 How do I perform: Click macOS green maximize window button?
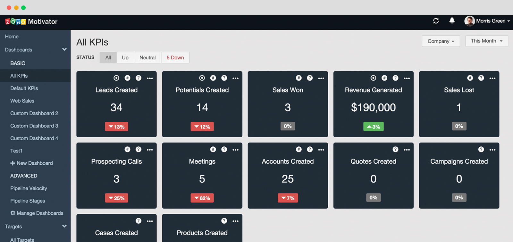tap(23, 7)
